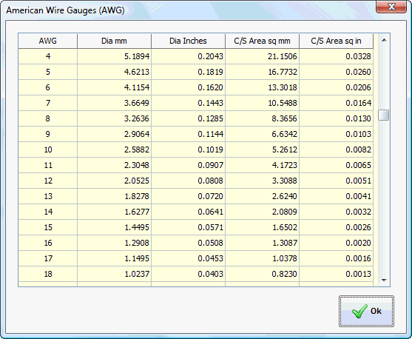Image resolution: width=412 pixels, height=339 pixels.
Task: Click the vertical scrollbar thumb
Action: click(x=384, y=115)
